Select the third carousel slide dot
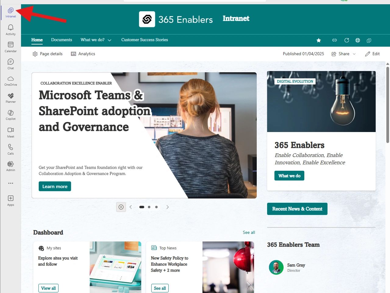This screenshot has height=293, width=390. (x=156, y=207)
